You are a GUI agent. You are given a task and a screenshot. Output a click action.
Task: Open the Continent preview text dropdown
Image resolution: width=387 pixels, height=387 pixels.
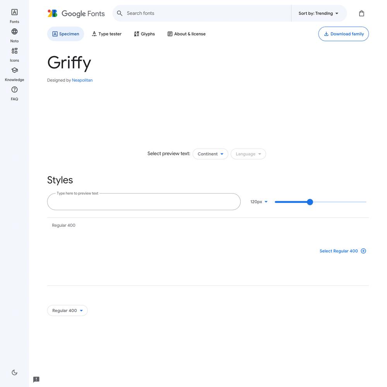210,154
